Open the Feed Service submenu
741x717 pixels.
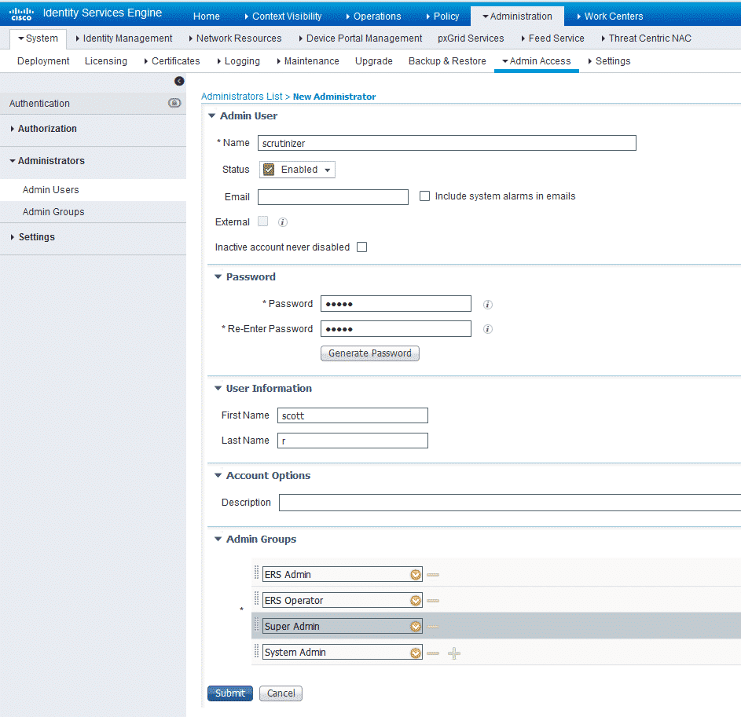click(552, 38)
